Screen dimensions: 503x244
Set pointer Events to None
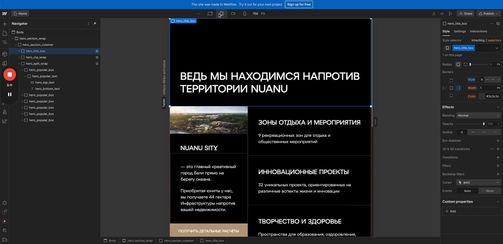[490, 191]
